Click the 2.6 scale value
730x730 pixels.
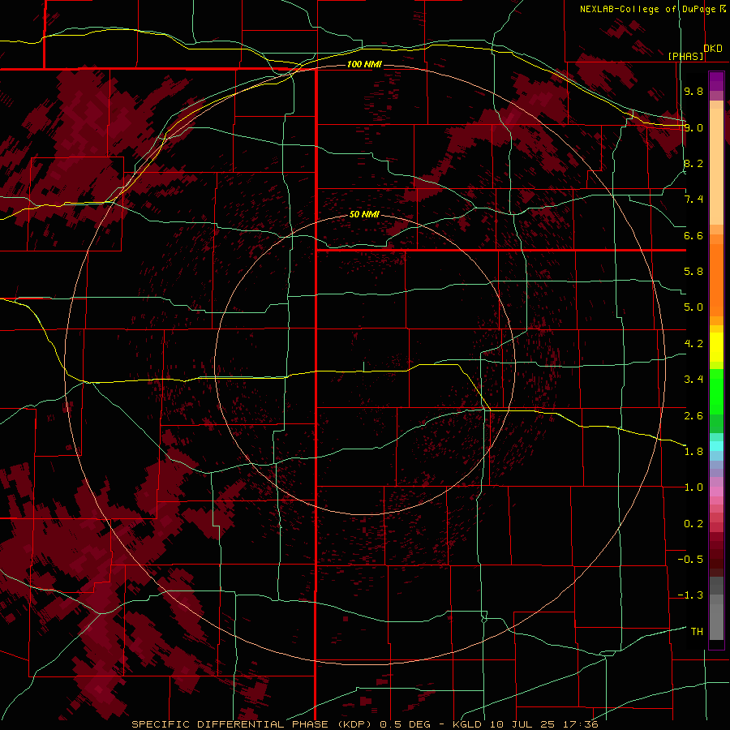[x=693, y=415]
